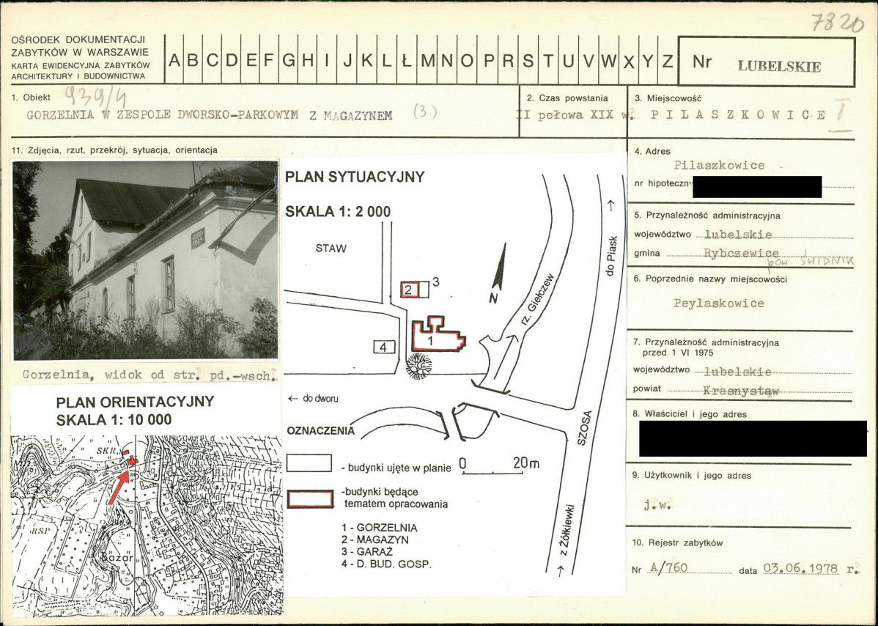Select the red-outlined building number 1
The image size is (878, 626).
point(438,335)
